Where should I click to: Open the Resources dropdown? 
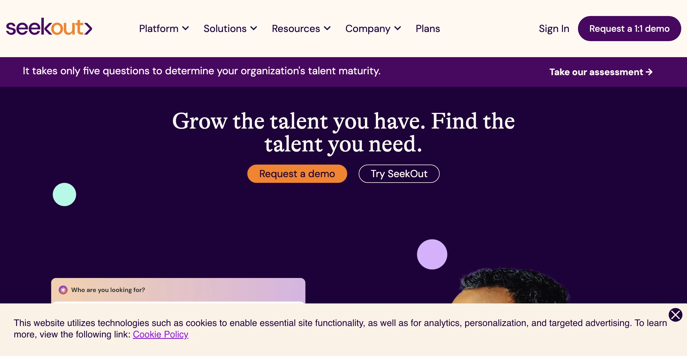tap(301, 28)
